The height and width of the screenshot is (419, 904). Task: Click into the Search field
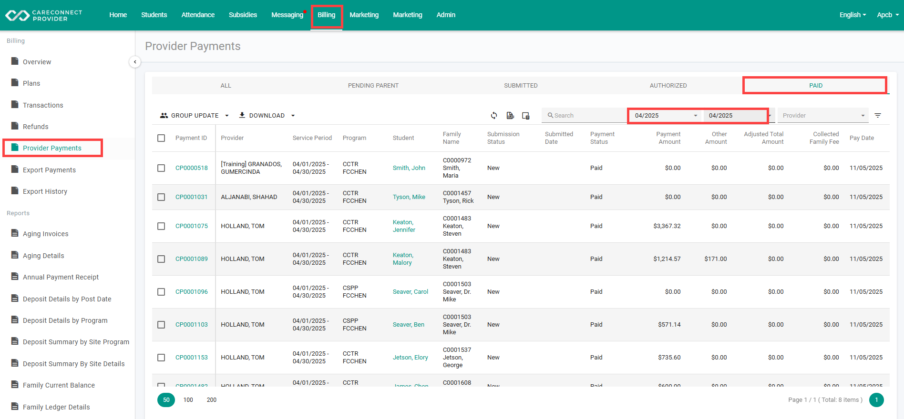coord(585,115)
